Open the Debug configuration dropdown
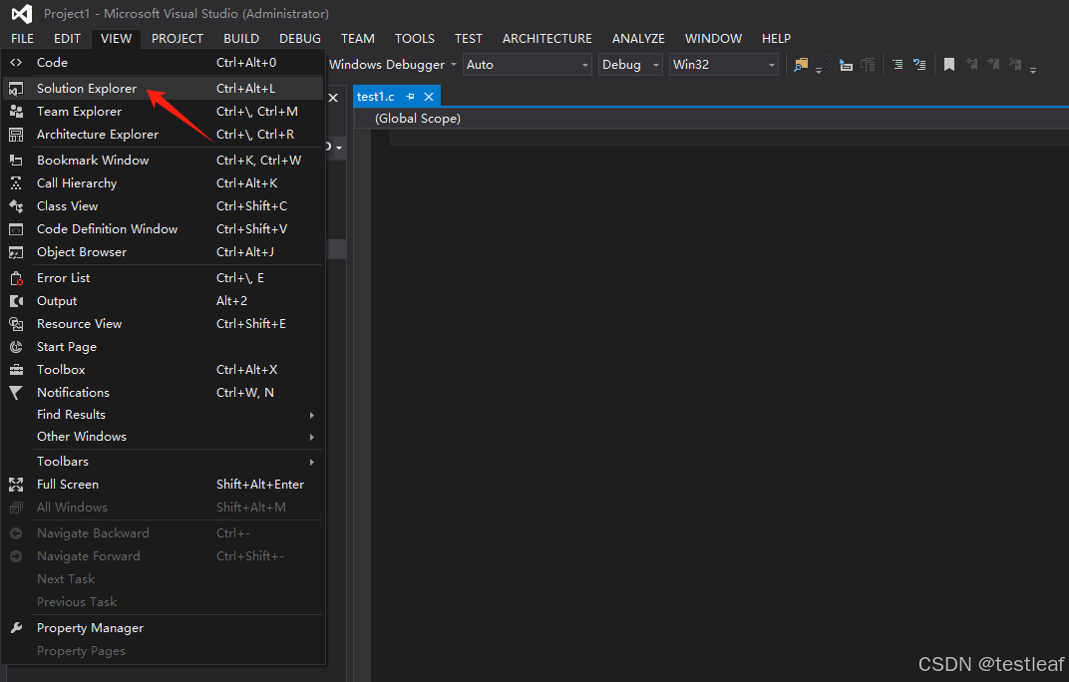1069x682 pixels. pyautogui.click(x=630, y=65)
